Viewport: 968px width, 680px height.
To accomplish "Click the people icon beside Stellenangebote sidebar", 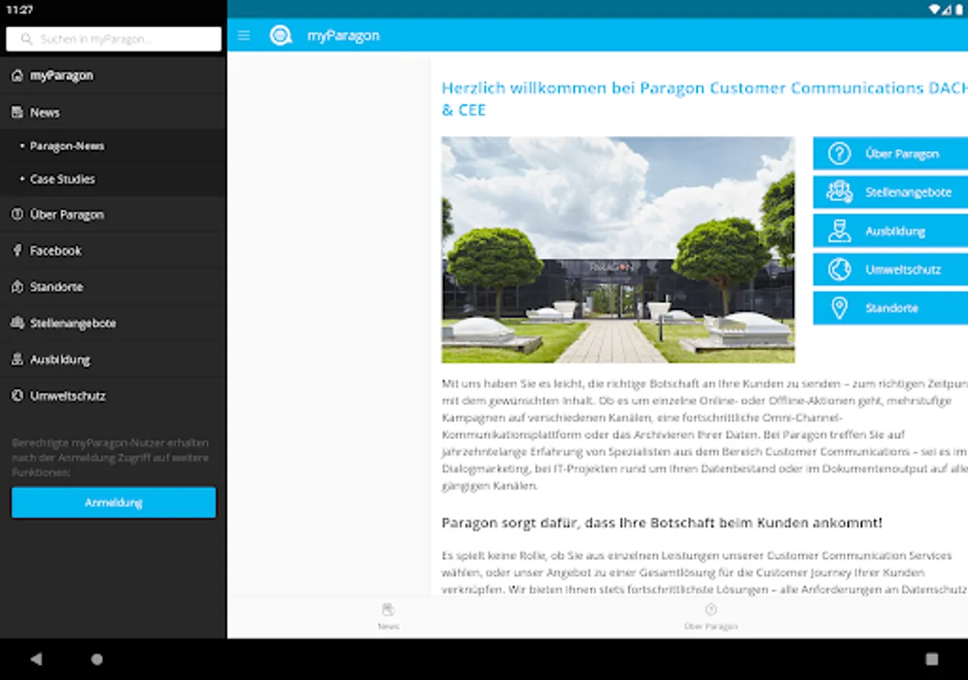I will [17, 323].
